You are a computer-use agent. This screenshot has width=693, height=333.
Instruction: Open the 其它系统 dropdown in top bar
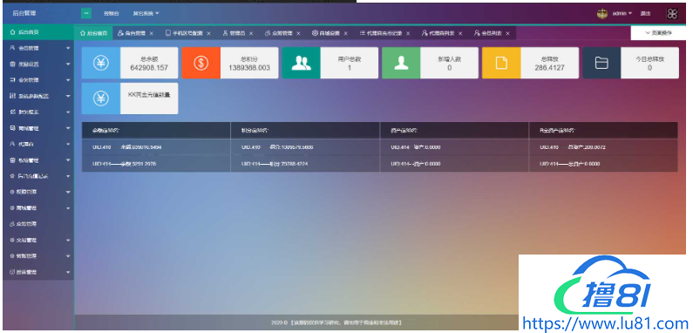tap(146, 14)
